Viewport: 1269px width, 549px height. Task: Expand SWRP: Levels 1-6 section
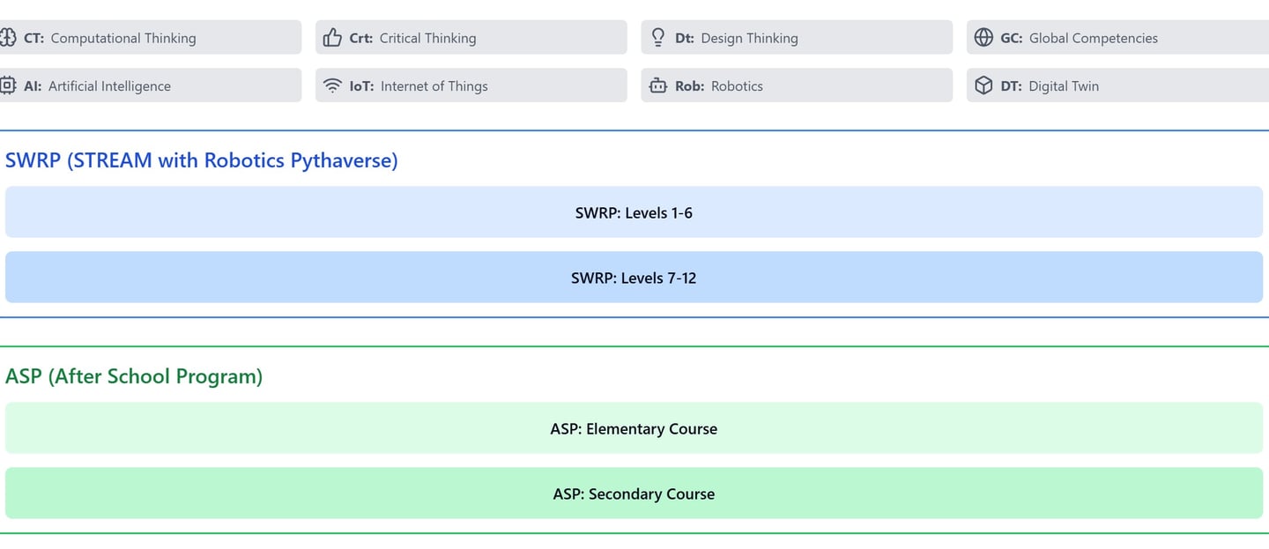[634, 211]
